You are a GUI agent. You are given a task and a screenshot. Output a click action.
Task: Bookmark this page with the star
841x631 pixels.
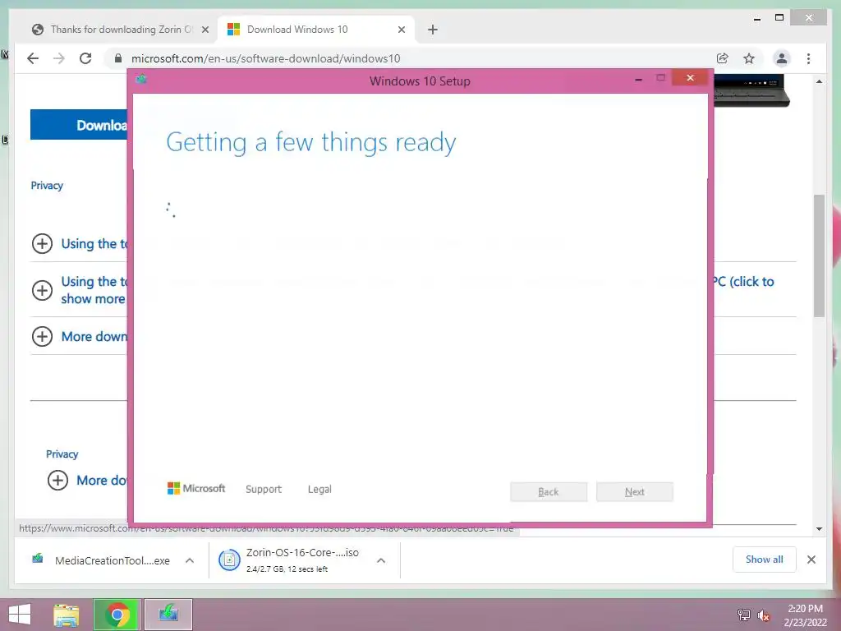(x=749, y=58)
